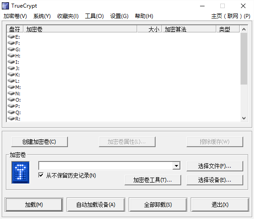Minimize the TrueCrypt window
Image resolution: width=254 pixels, height=219 pixels.
pyautogui.click(x=202, y=6)
